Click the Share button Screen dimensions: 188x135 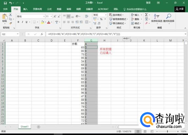[180, 9]
